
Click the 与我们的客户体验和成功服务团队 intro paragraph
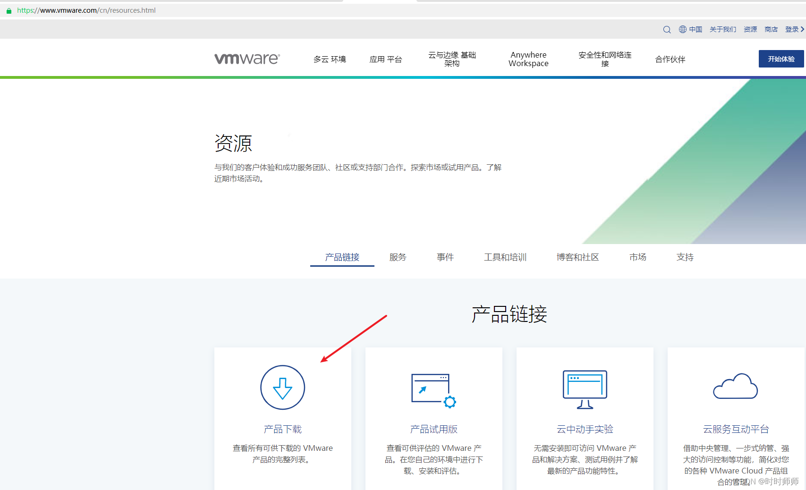tap(358, 173)
